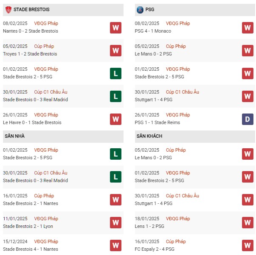Open the SÂN KHÁCH section header

coord(149,136)
